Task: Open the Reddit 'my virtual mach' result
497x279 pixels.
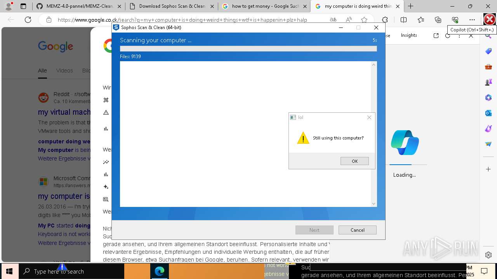Action: coord(64,112)
